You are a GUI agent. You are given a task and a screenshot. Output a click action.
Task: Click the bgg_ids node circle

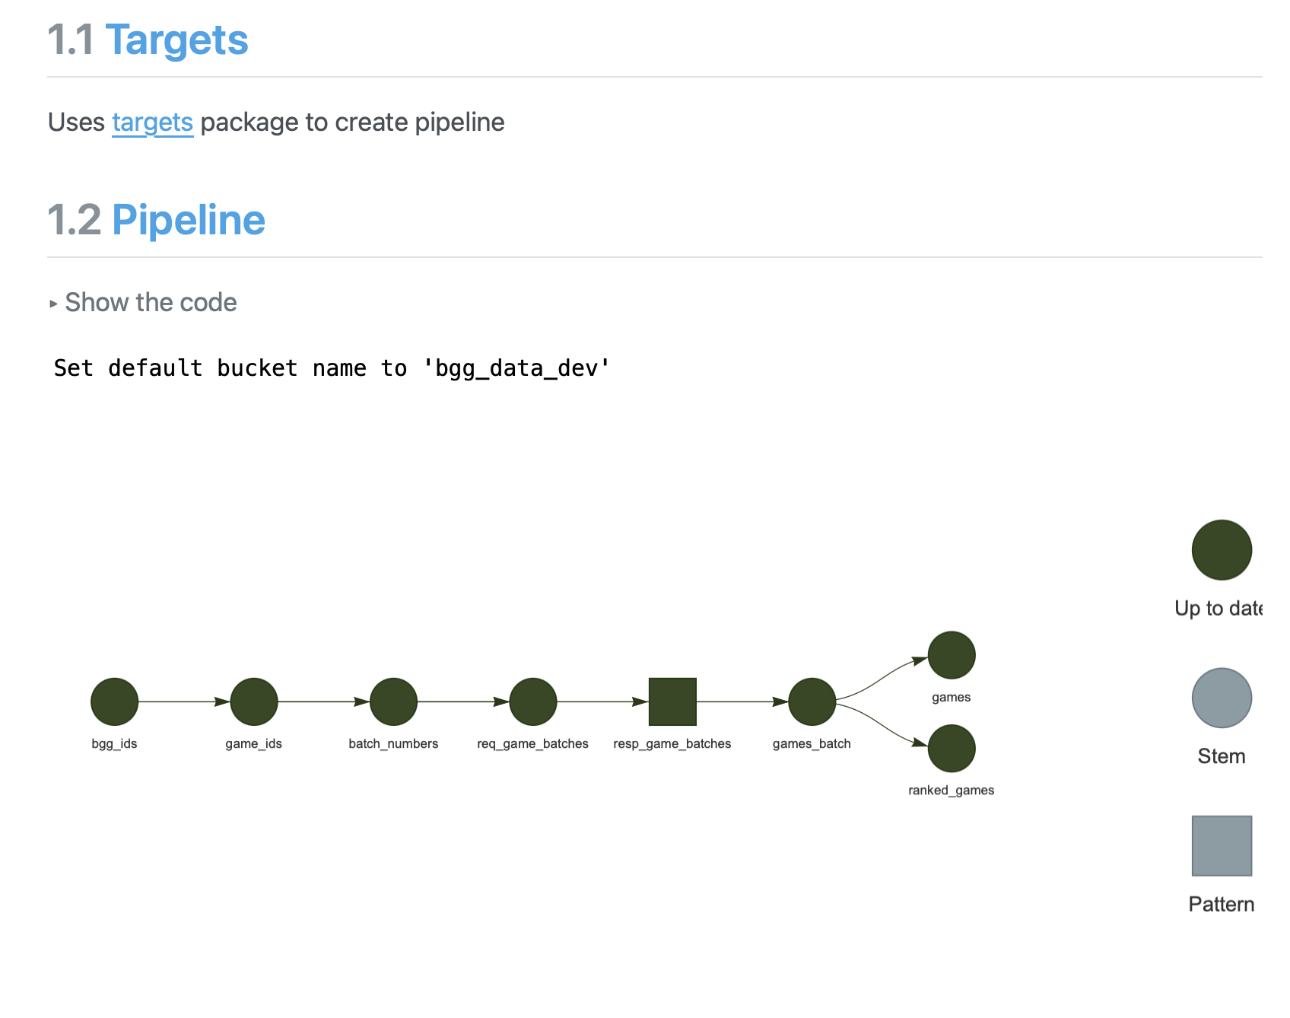114,701
